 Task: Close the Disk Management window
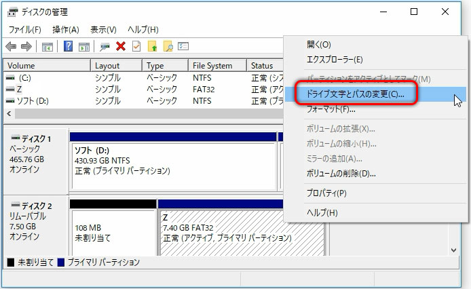coord(445,12)
